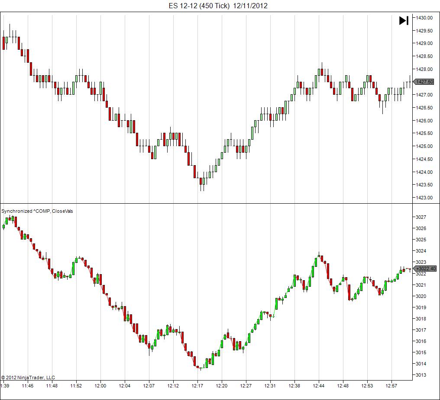Image resolution: width=440 pixels, height=400 pixels.
Task: Click the 12:31 time axis label
Action: tap(270, 386)
